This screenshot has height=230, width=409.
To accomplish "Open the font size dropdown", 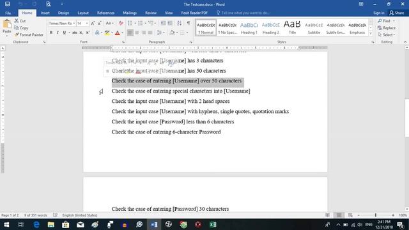I will click(x=87, y=24).
